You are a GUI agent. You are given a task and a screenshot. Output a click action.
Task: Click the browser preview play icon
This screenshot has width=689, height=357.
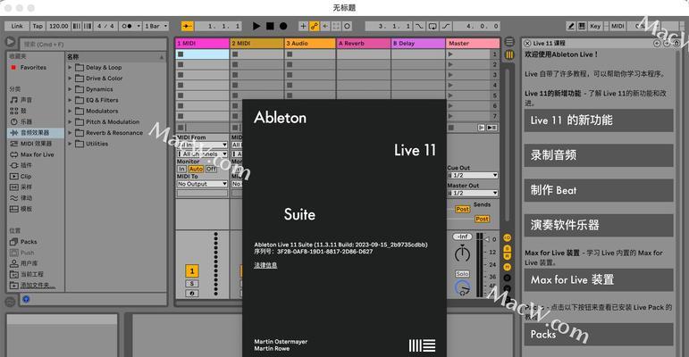[10, 42]
